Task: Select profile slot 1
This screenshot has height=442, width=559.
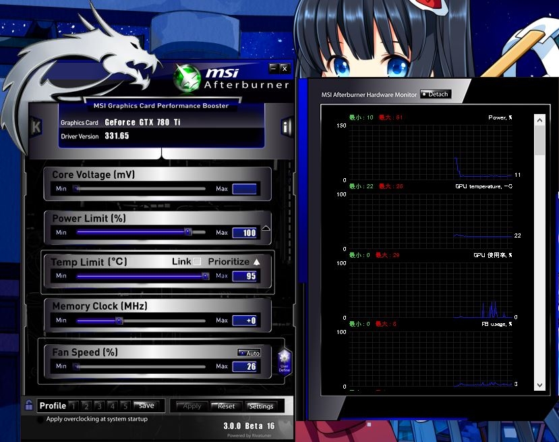Action: coord(73,406)
